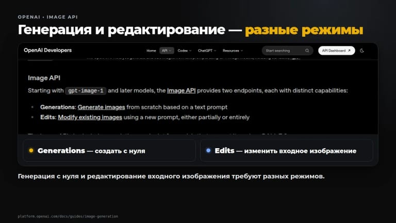Screen dimensions: 396x223
Task: Click the blue dot beside Edits
Action: coord(208,150)
